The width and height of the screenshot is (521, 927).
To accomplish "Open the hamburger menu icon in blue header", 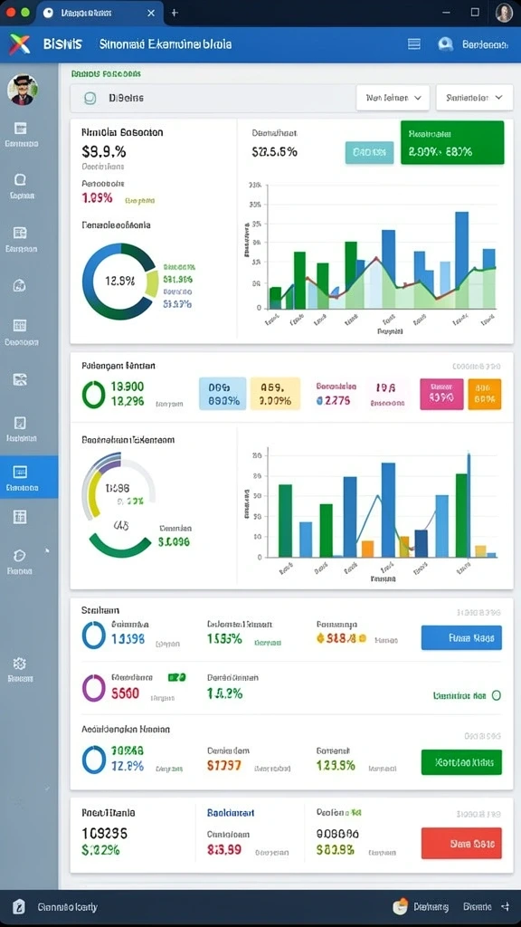I will click(x=414, y=43).
